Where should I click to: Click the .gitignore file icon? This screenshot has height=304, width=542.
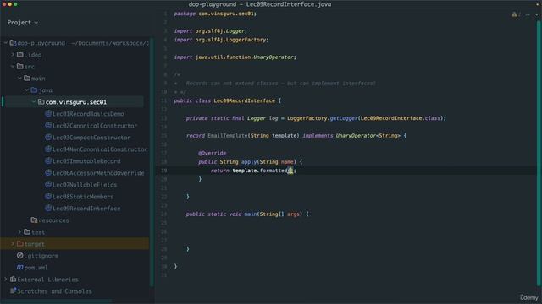point(20,255)
